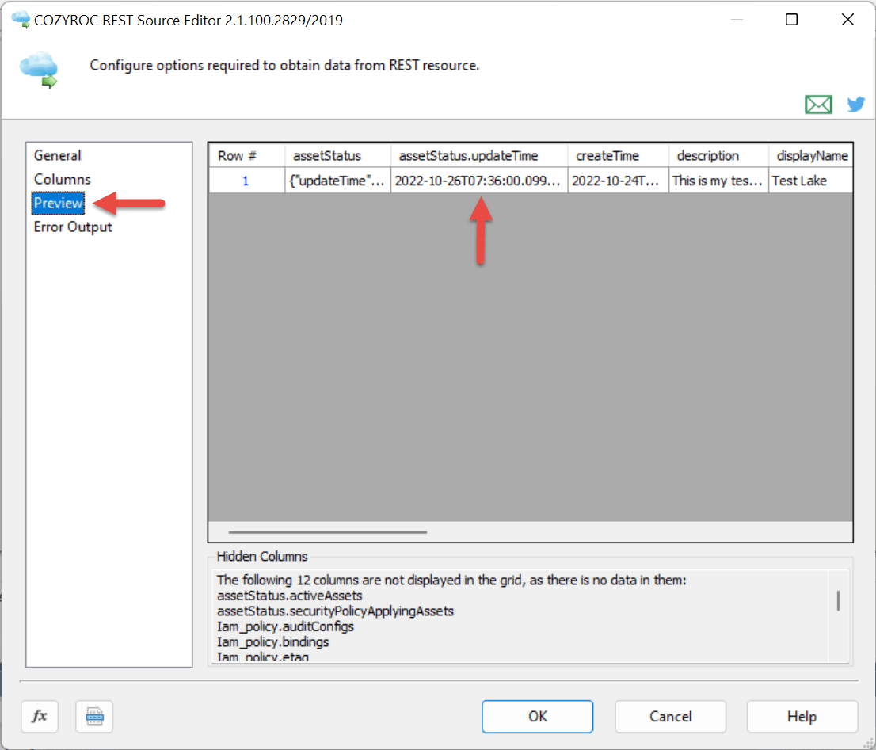Select the Test Lake cell
876x750 pixels.
(810, 181)
